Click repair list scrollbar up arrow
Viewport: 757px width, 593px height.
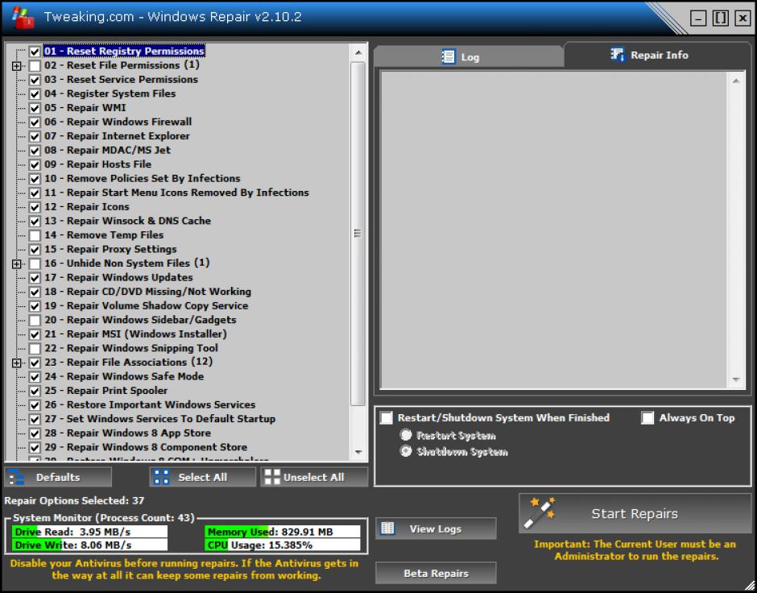tap(358, 52)
